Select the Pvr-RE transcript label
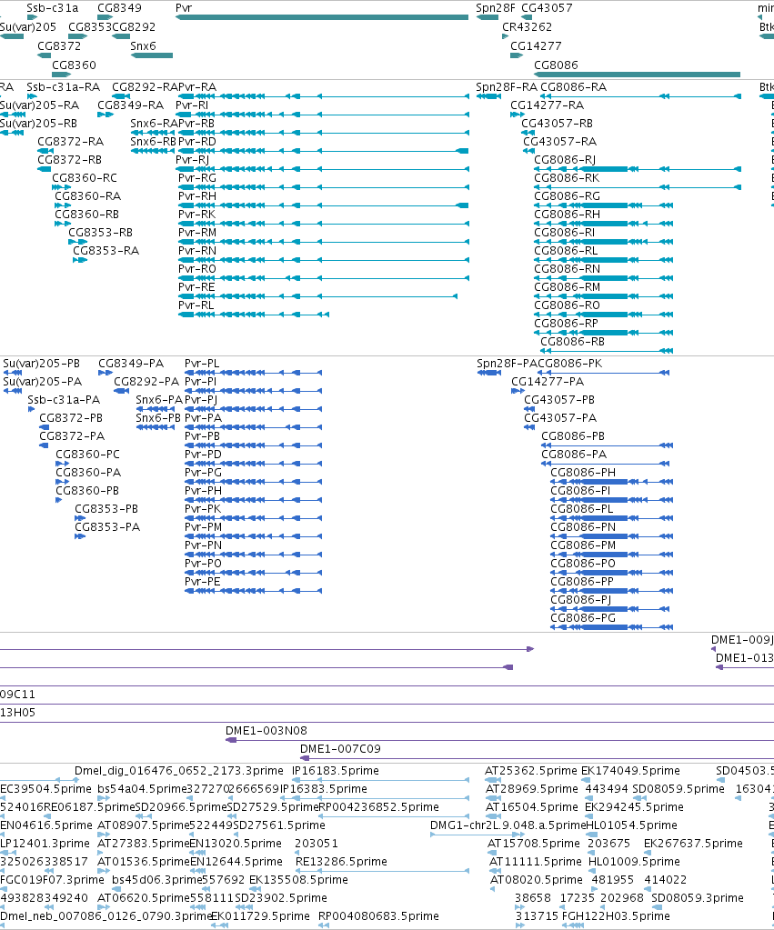The image size is (774, 930). (196, 287)
